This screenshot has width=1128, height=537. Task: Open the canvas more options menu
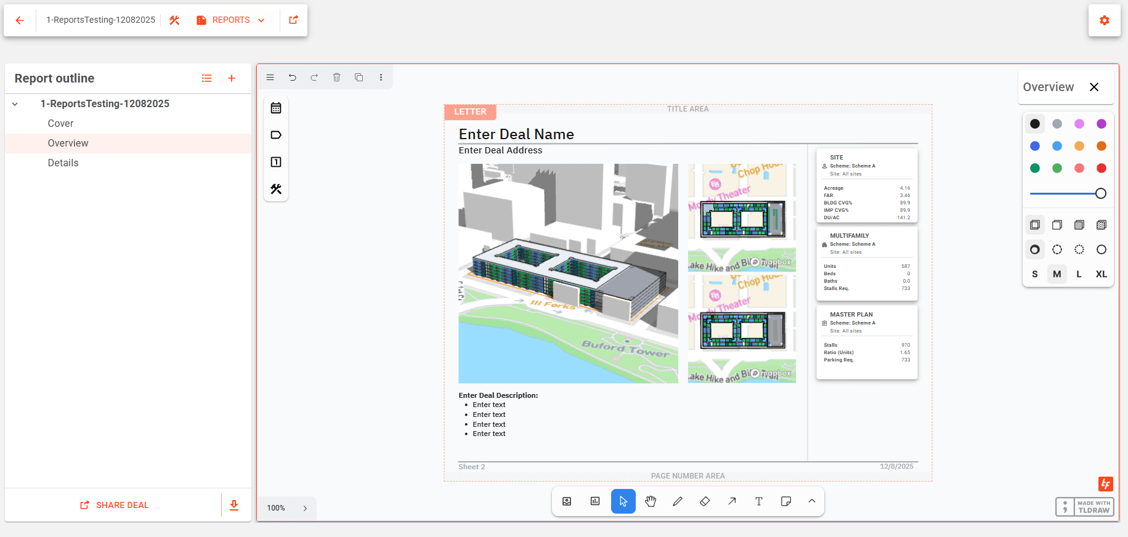(x=381, y=78)
